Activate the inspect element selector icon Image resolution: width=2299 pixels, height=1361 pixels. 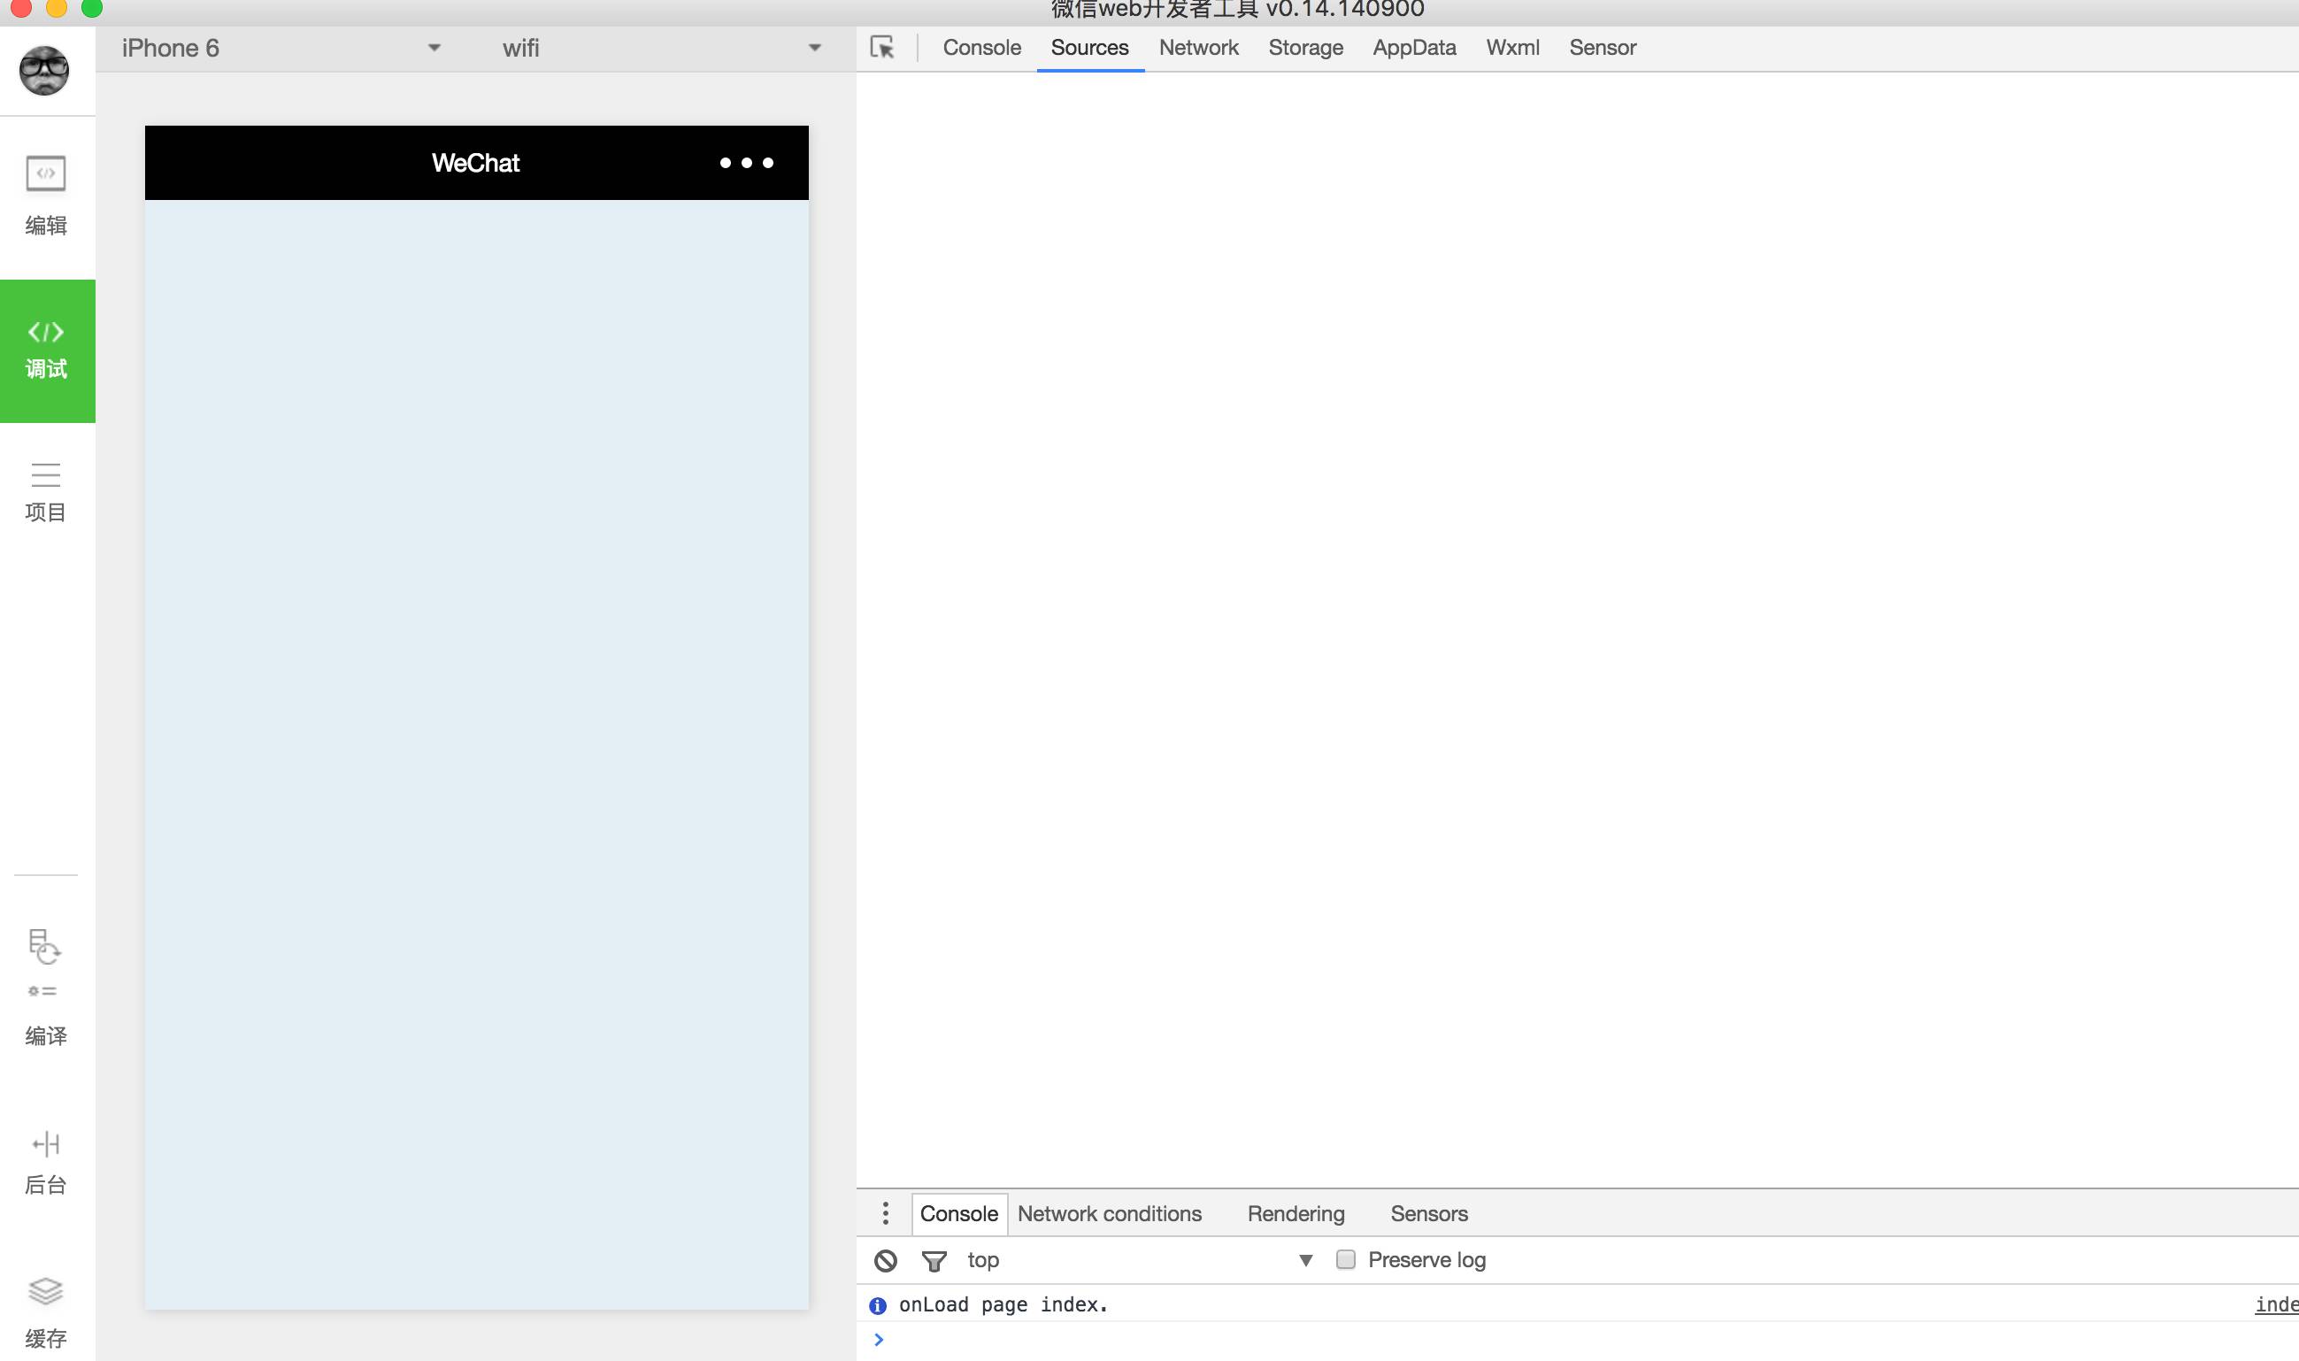click(882, 48)
